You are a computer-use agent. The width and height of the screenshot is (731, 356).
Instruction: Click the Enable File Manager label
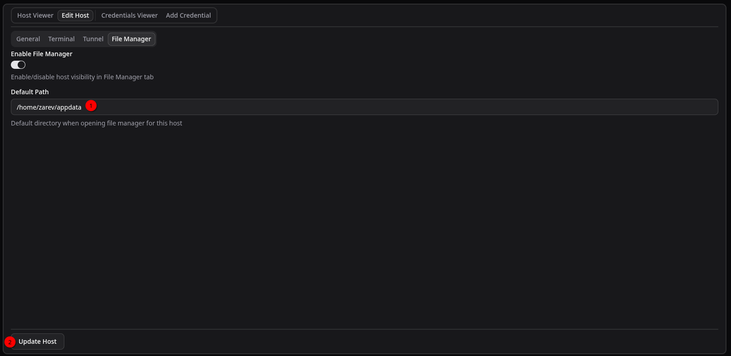pos(42,54)
